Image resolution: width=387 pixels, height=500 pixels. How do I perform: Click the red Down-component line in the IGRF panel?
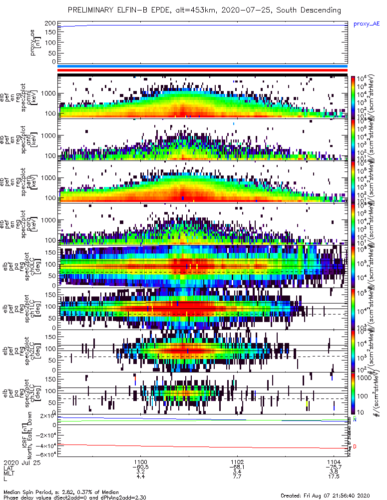coord(203,446)
